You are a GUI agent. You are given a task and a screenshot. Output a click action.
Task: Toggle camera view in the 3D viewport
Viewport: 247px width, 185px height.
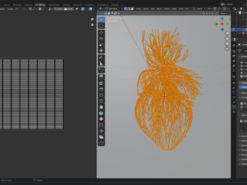(227, 44)
